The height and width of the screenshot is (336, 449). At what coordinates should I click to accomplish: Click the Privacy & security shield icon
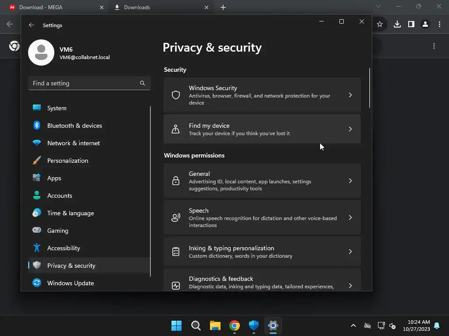[37, 265]
